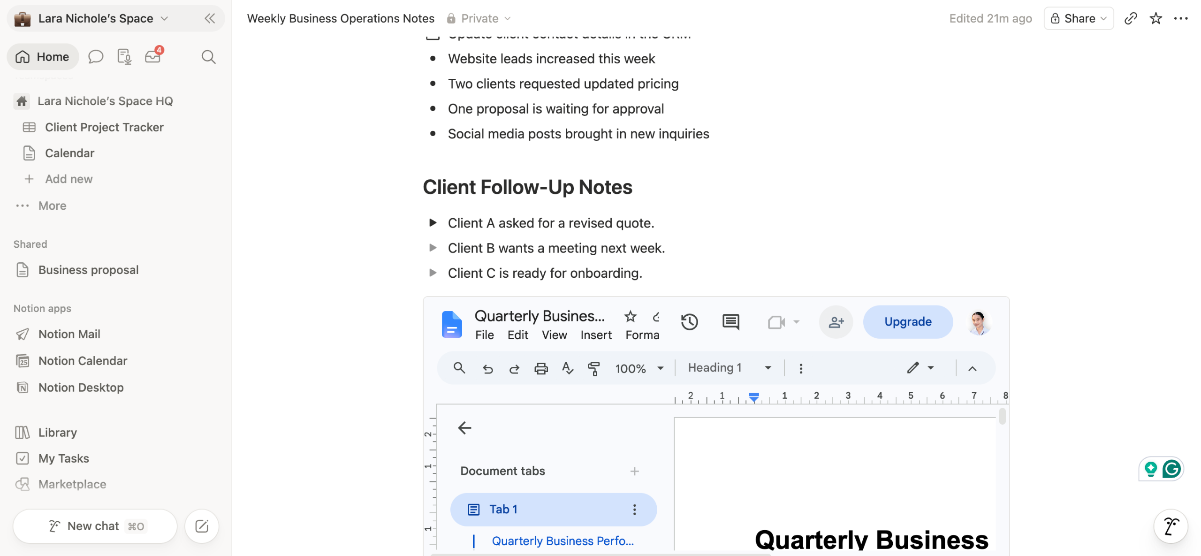Viewport: 1201px width, 556px height.
Task: Open the editing mode pencil dropdown
Action: click(x=920, y=368)
